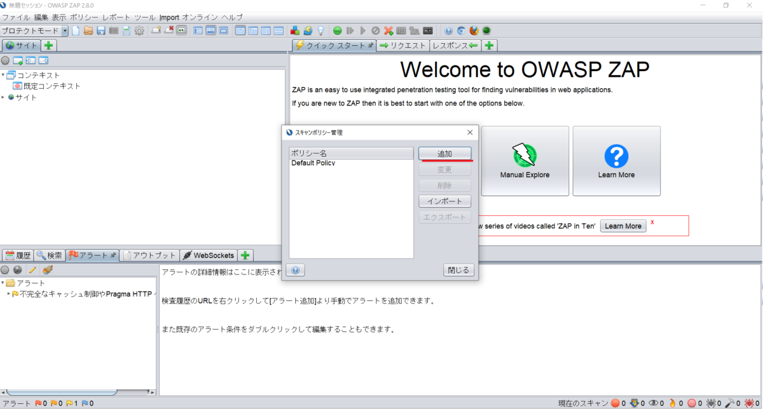Click the Firefox browser launch icon
The image size is (763, 409).
pyautogui.click(x=474, y=30)
